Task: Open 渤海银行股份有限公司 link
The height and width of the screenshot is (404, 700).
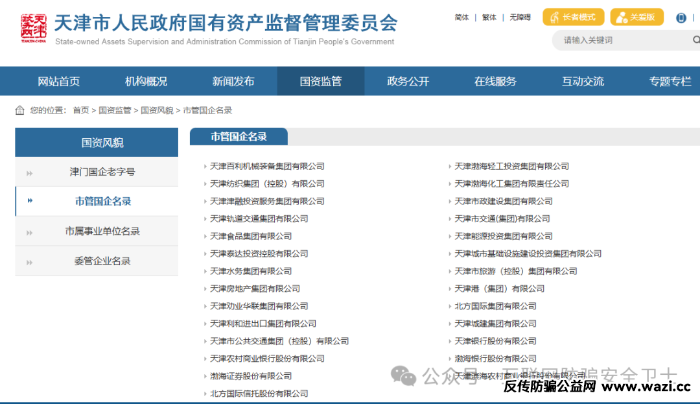Action: pyautogui.click(x=496, y=359)
